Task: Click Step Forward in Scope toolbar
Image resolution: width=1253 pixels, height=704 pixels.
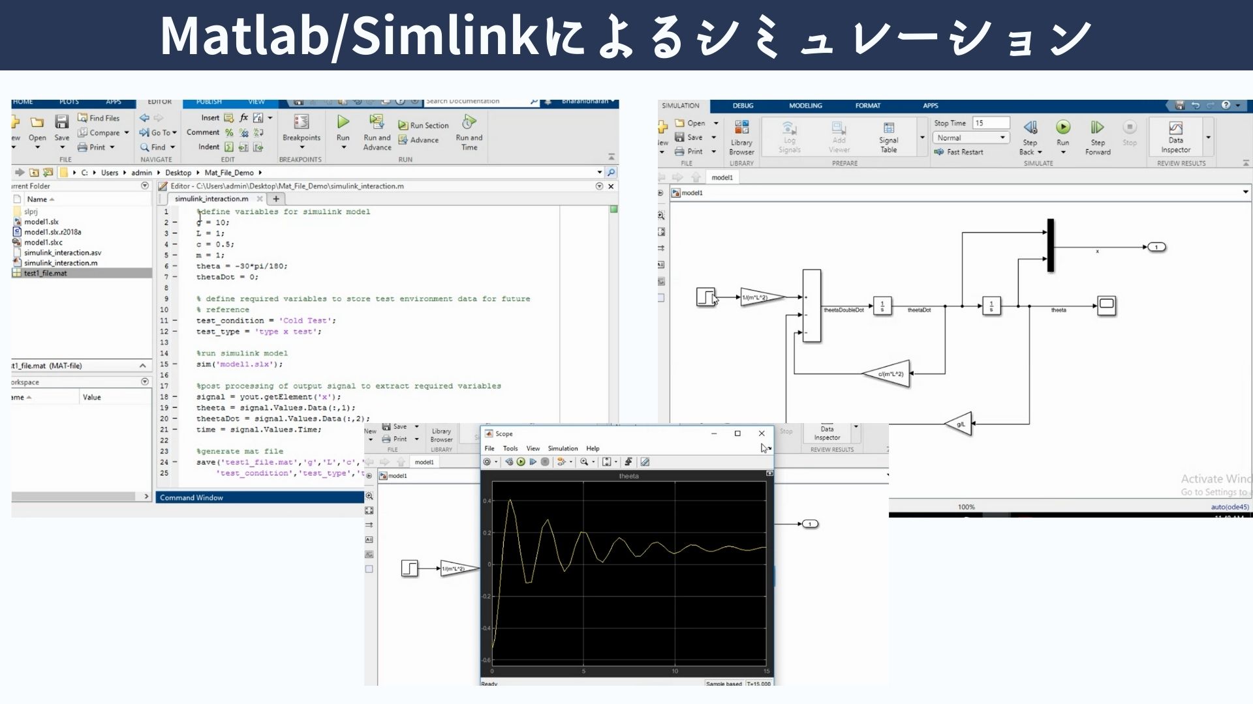Action: point(533,462)
